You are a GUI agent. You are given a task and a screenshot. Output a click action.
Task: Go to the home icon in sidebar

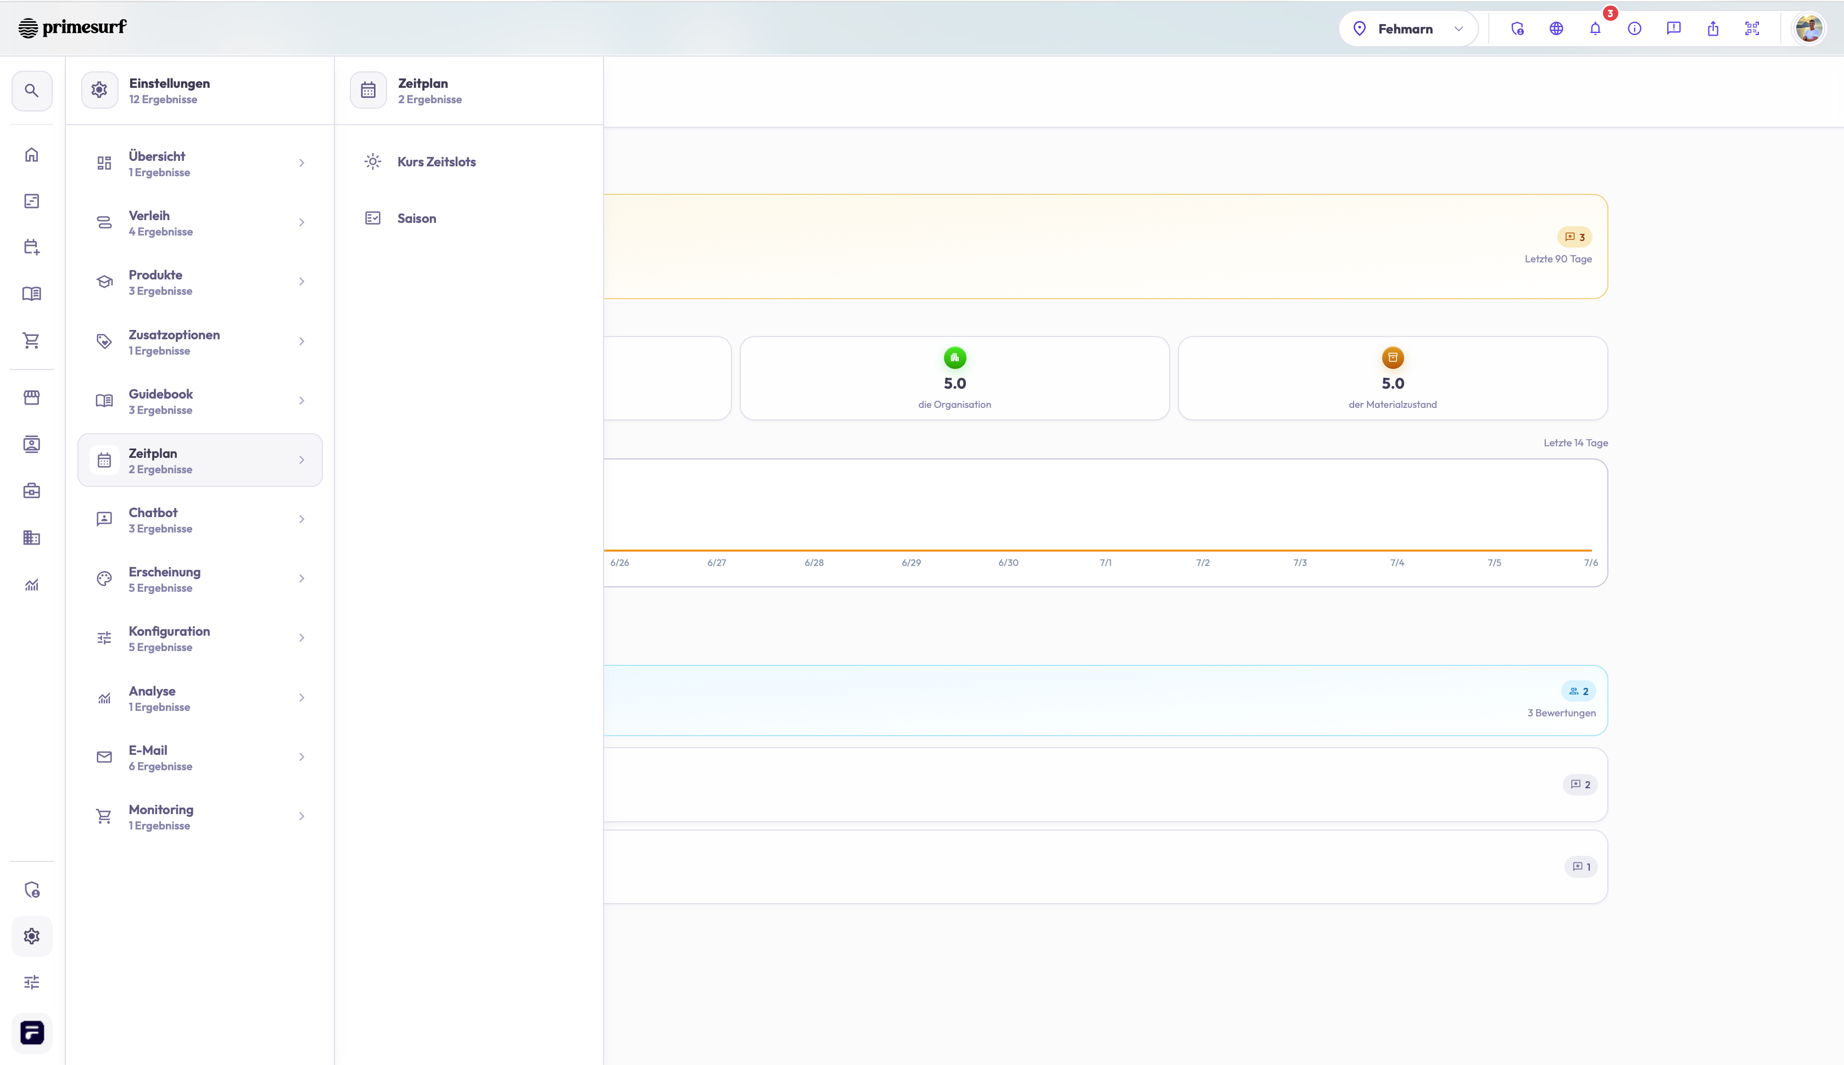point(31,154)
